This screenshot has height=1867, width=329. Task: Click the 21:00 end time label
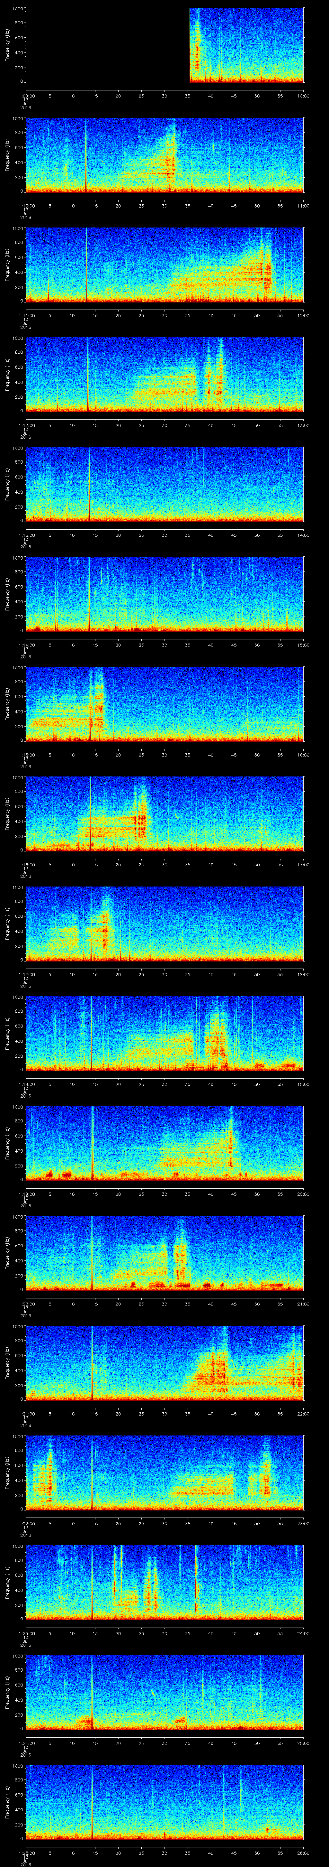(303, 1304)
